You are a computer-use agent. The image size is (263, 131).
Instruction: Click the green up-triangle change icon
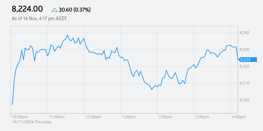(54, 10)
